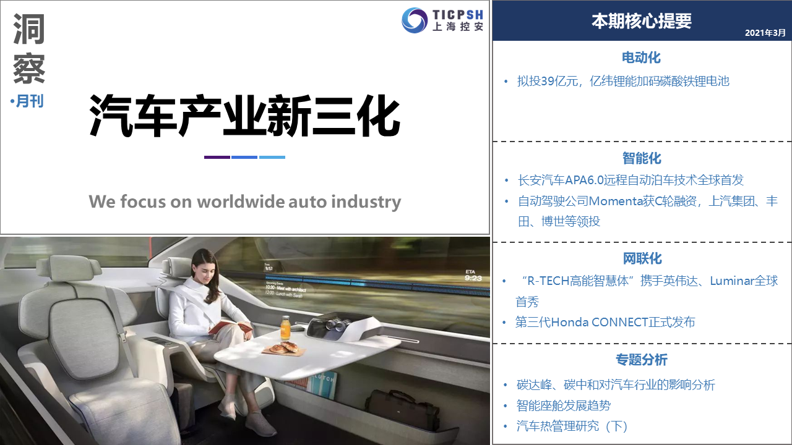Select the 网联化 section heading
The height and width of the screenshot is (445, 792).
pos(642,258)
